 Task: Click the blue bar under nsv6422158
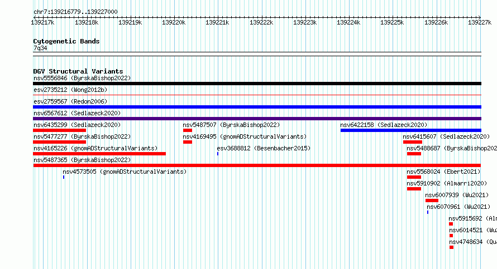411,130
